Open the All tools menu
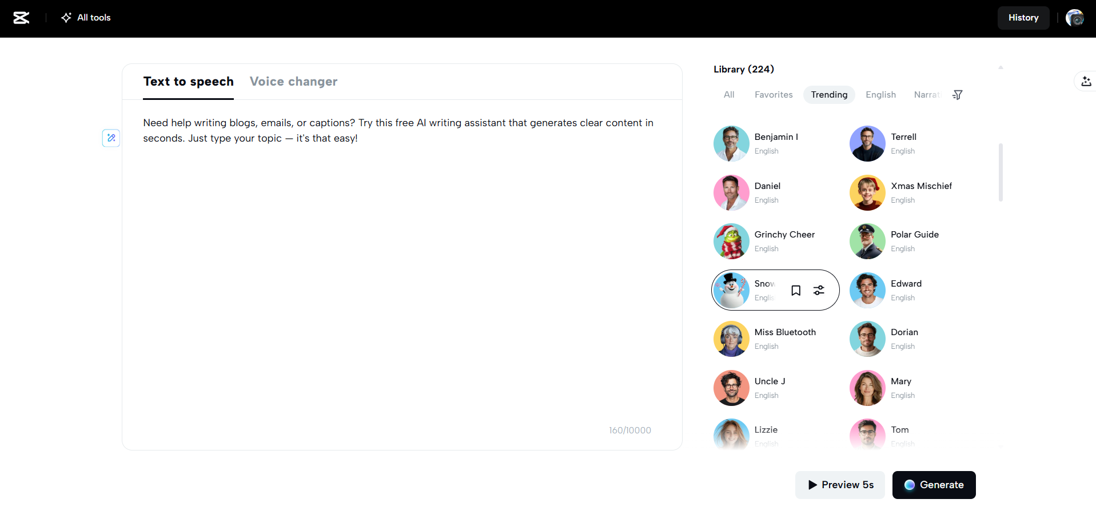The height and width of the screenshot is (519, 1096). coord(86,18)
